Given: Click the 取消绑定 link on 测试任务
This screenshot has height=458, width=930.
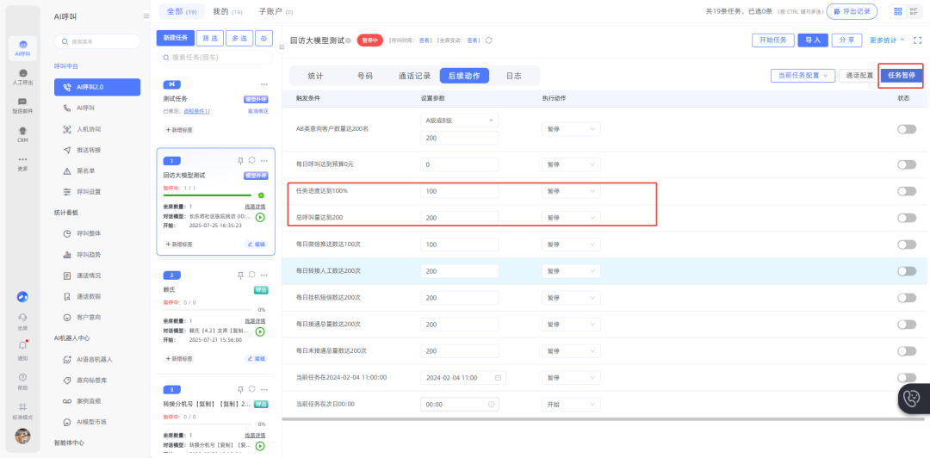Looking at the screenshot, I should 258,111.
